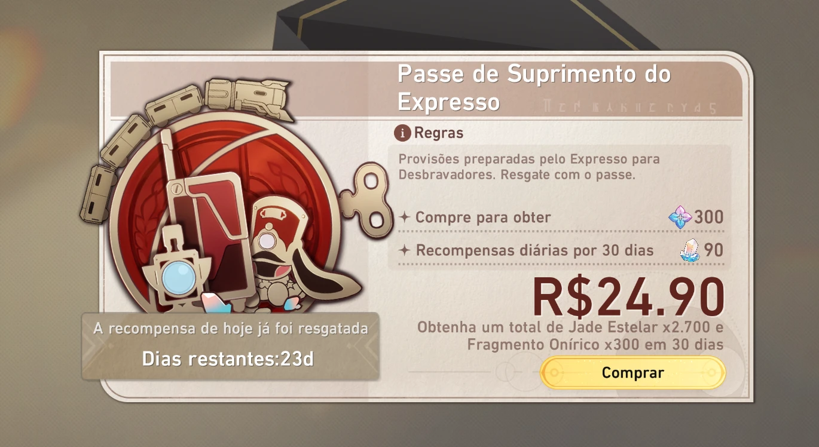Click the Dias restantes:23d banner
Screen dimensions: 819x447
(228, 359)
